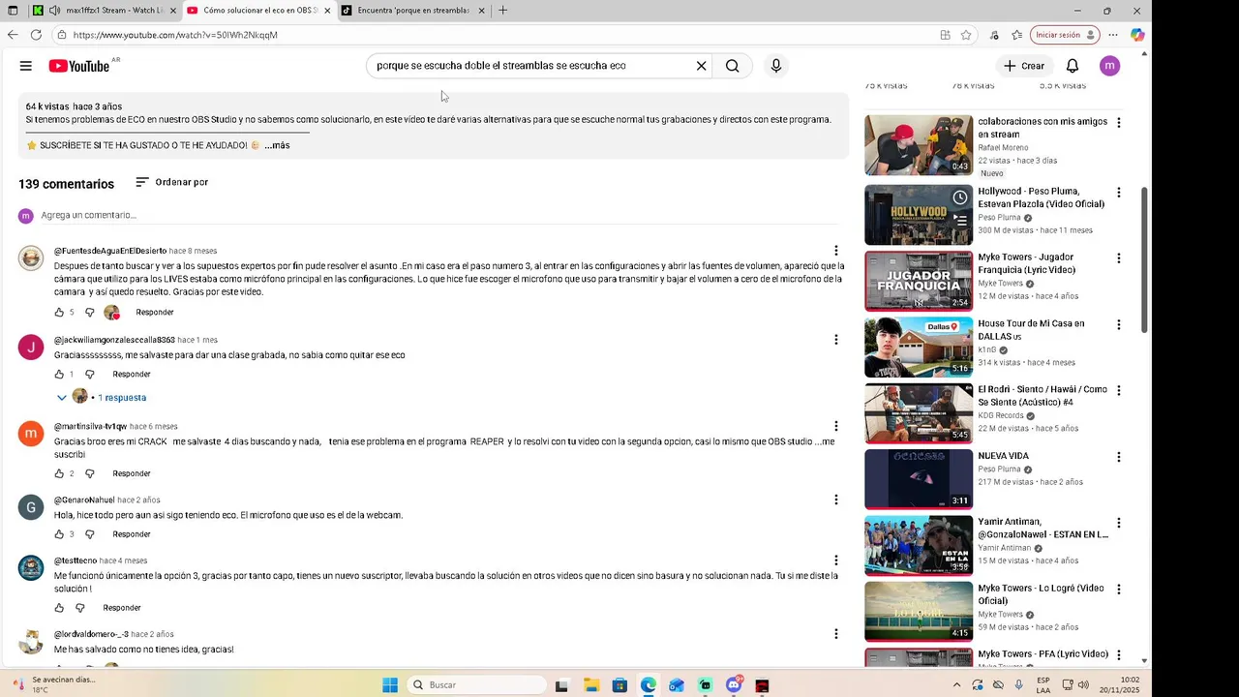Open options menu for @martinsilva-tv1qw comment
This screenshot has height=697, width=1239.
coord(836,426)
